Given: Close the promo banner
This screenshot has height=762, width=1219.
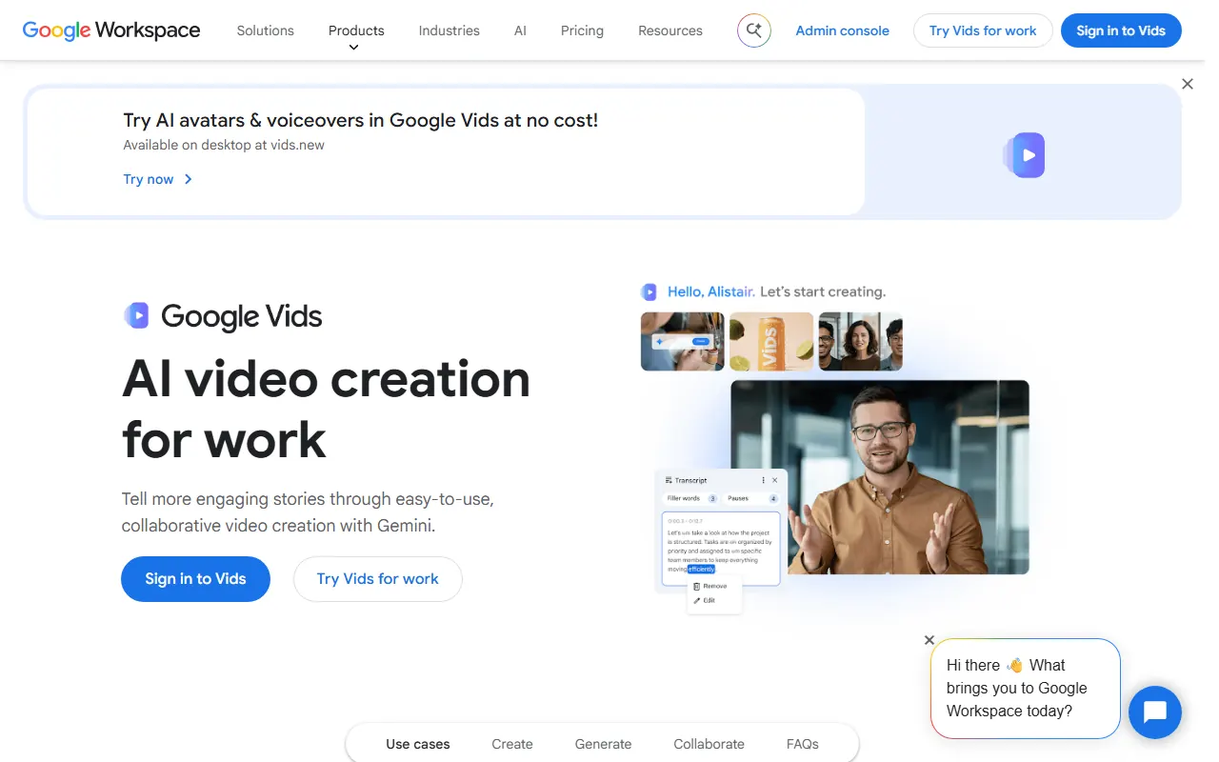Looking at the screenshot, I should (1188, 84).
